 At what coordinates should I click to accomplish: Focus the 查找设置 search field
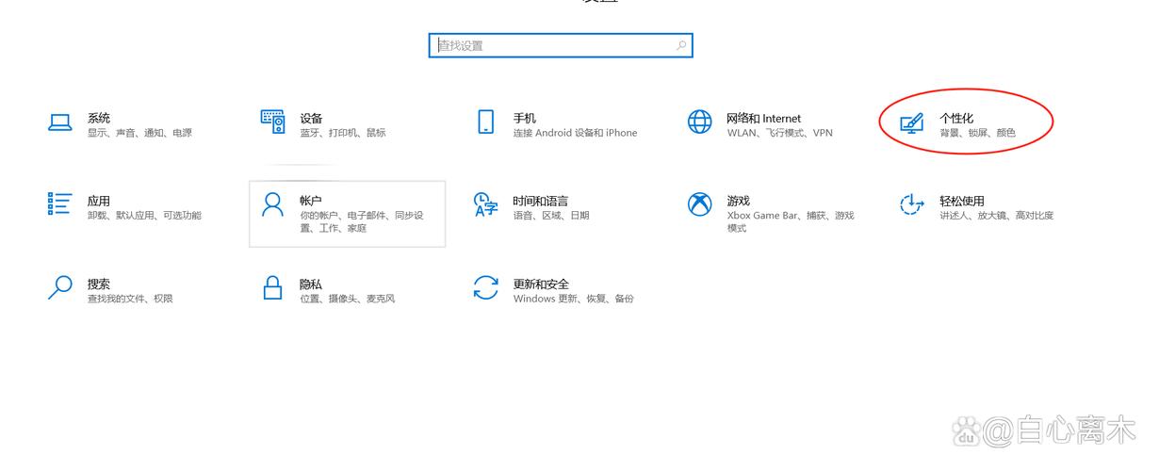pos(561,45)
